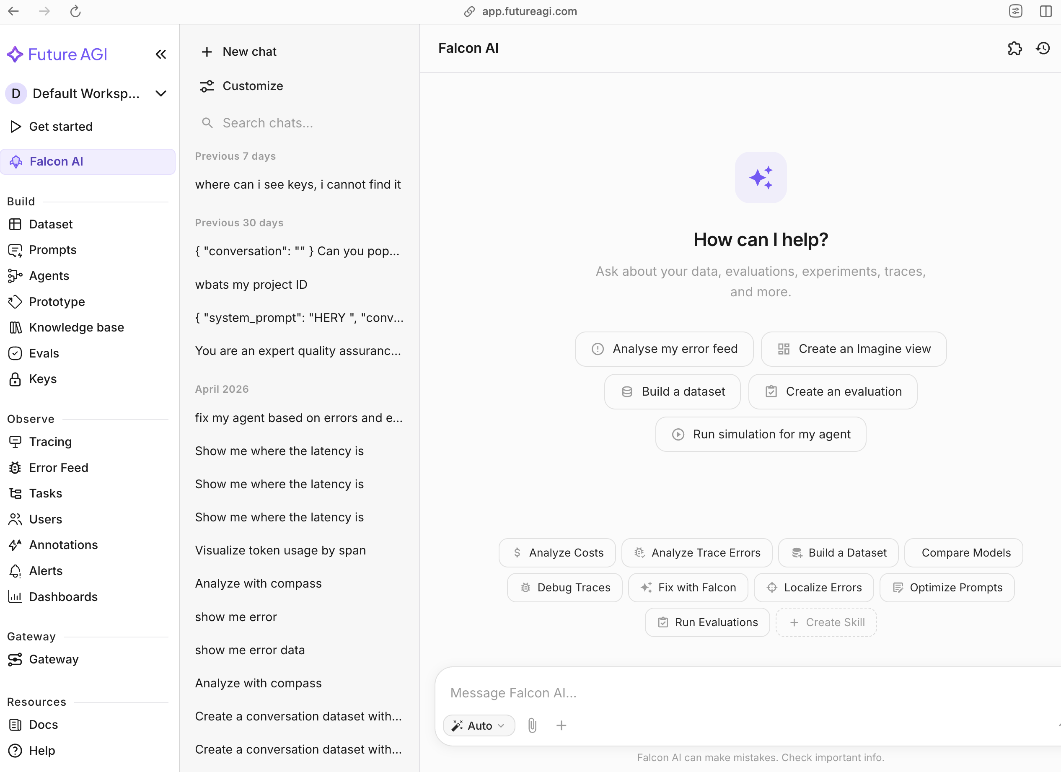The width and height of the screenshot is (1061, 772).
Task: Select the Fix with Falcon skill
Action: [x=688, y=588]
